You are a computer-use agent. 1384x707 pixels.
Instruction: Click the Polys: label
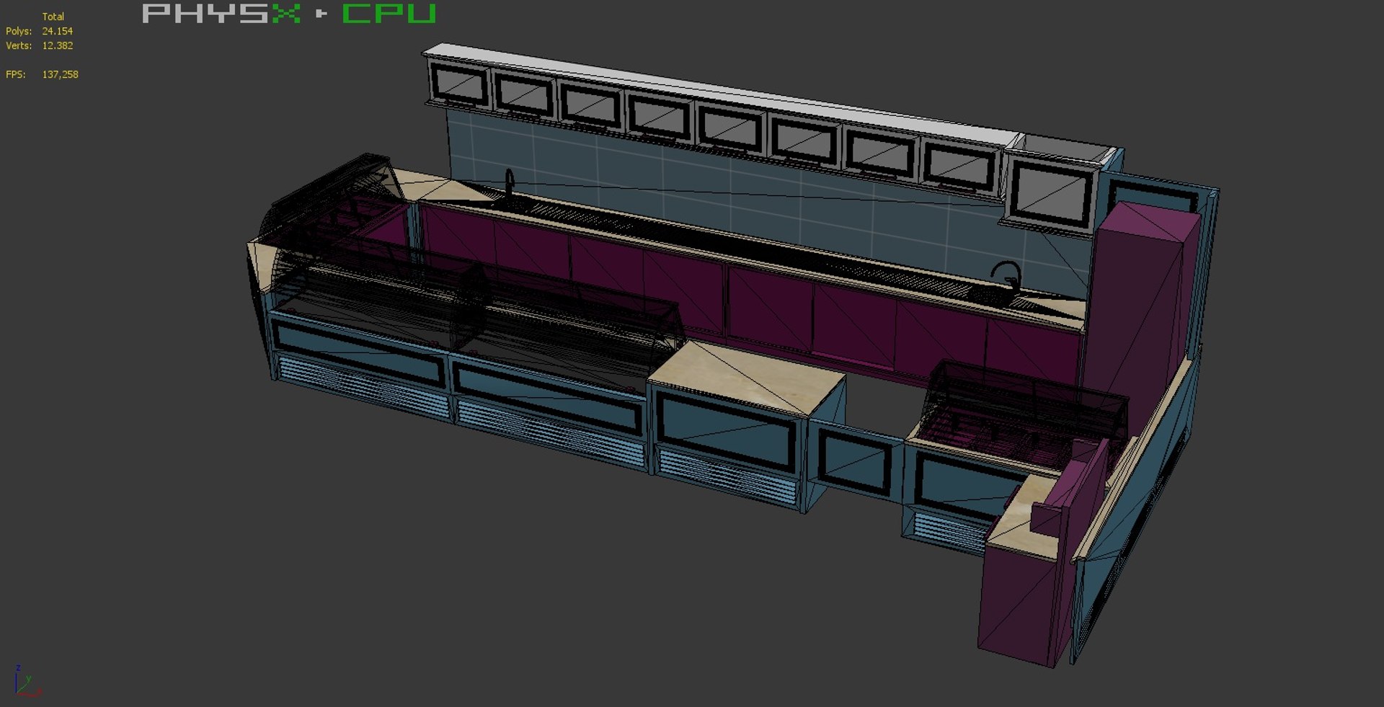19,31
